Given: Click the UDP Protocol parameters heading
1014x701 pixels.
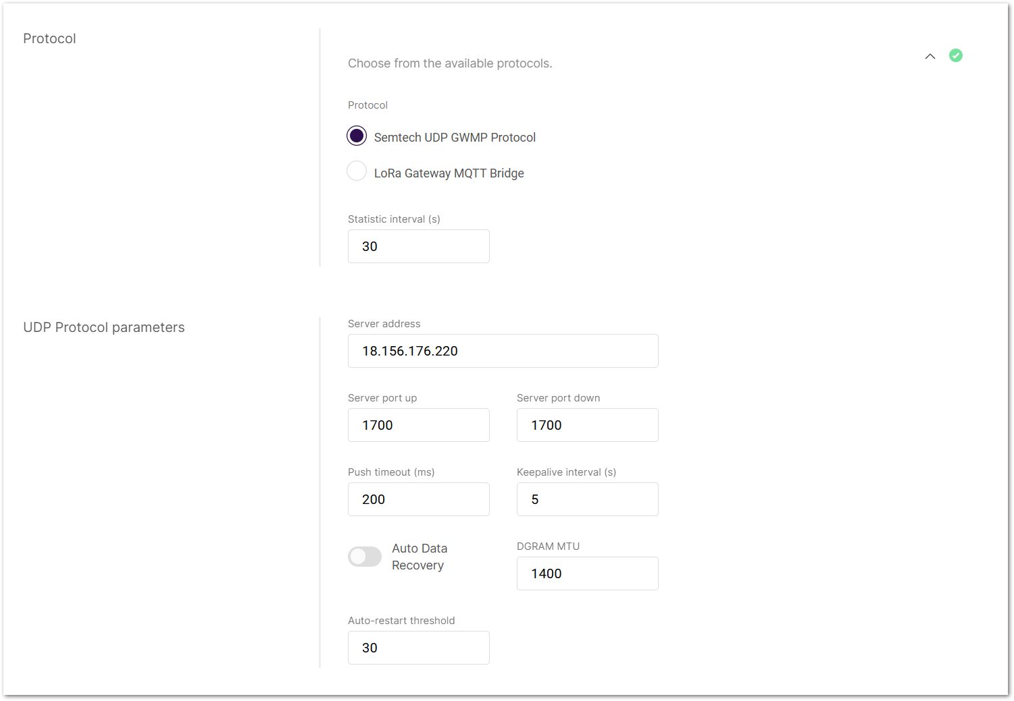Looking at the screenshot, I should pyautogui.click(x=104, y=327).
